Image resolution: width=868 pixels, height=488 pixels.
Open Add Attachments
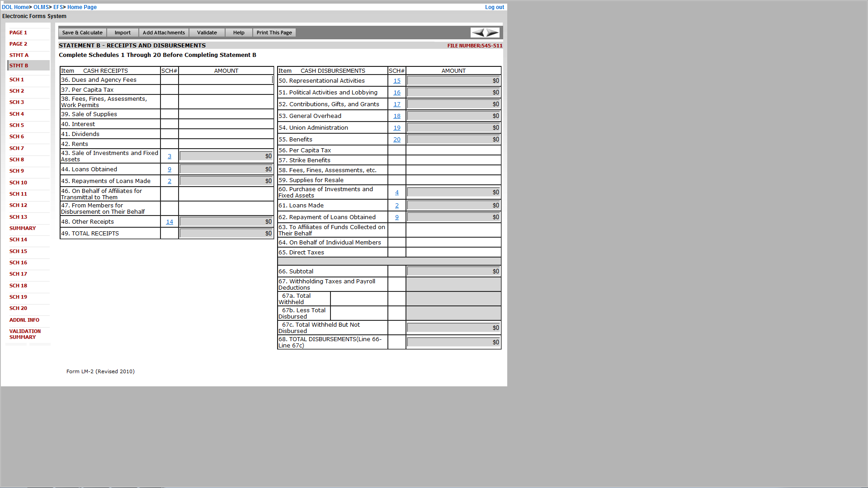pyautogui.click(x=164, y=33)
